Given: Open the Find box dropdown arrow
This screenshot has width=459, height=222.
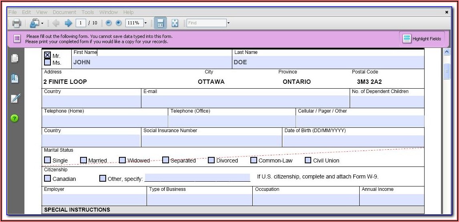Looking at the screenshot, I should (x=228, y=23).
